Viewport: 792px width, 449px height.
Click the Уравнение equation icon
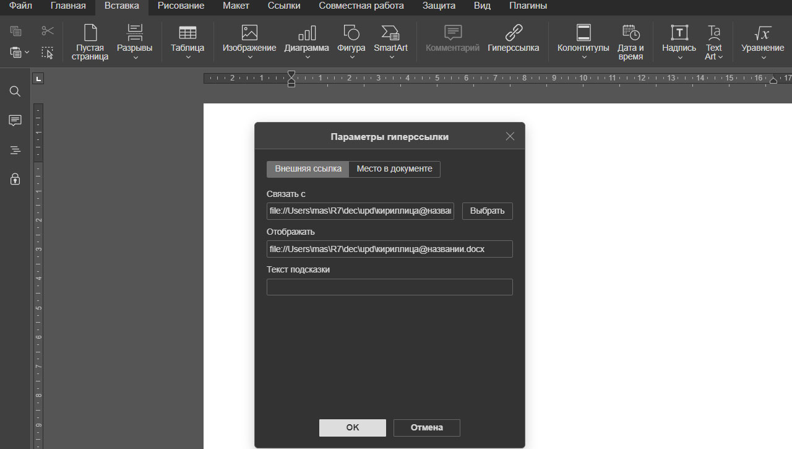[763, 33]
